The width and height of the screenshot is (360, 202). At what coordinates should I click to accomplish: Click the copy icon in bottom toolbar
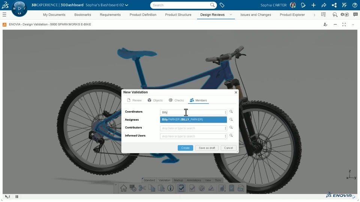(x=152, y=188)
